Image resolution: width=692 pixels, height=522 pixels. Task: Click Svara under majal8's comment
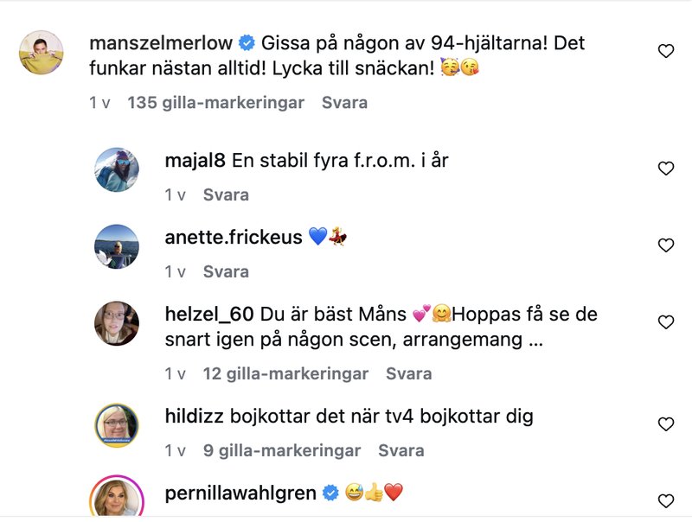pos(226,195)
